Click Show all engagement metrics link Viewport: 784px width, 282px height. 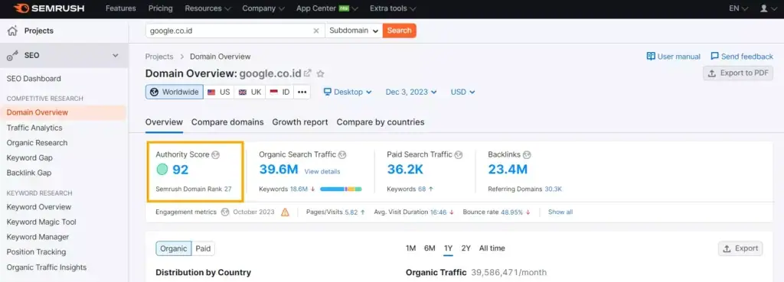560,212
